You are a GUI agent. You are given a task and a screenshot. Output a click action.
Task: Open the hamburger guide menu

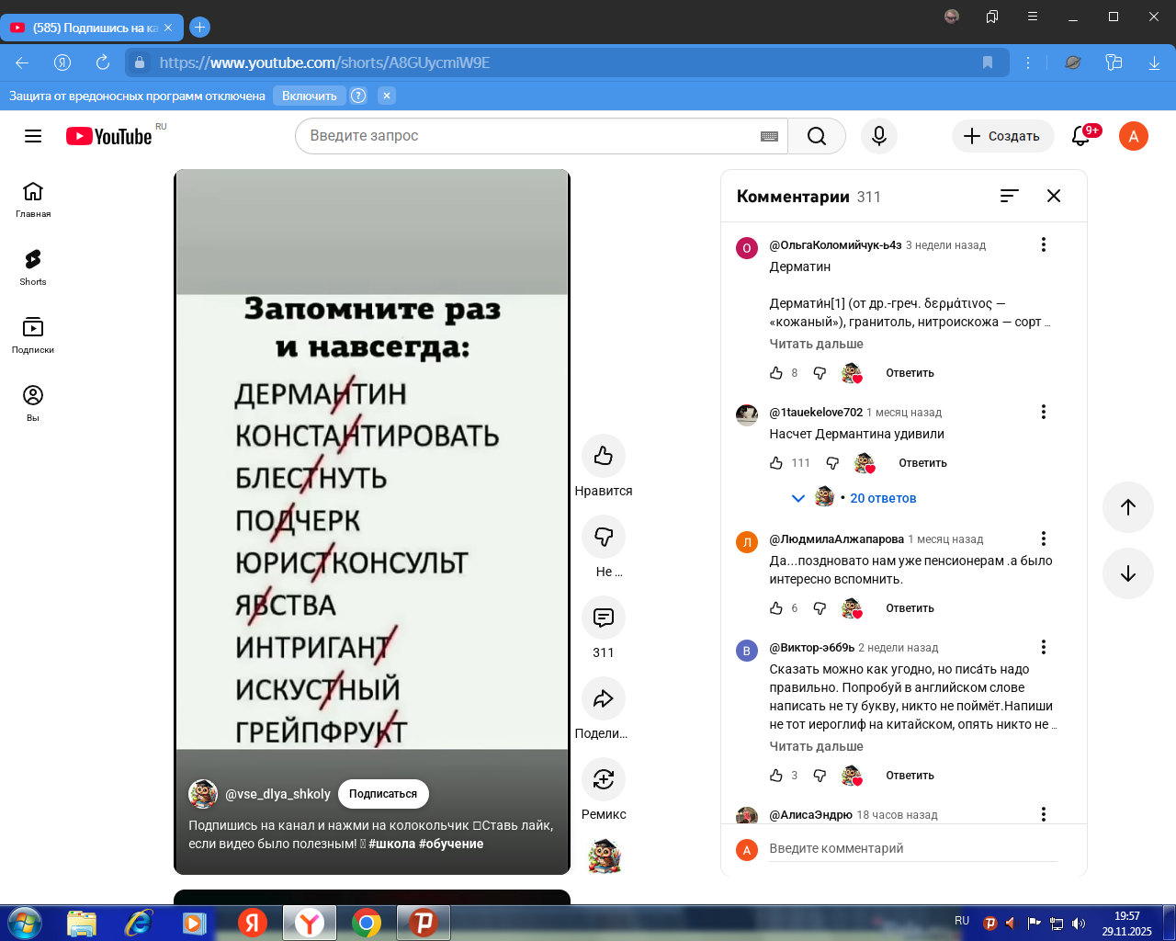tap(33, 136)
